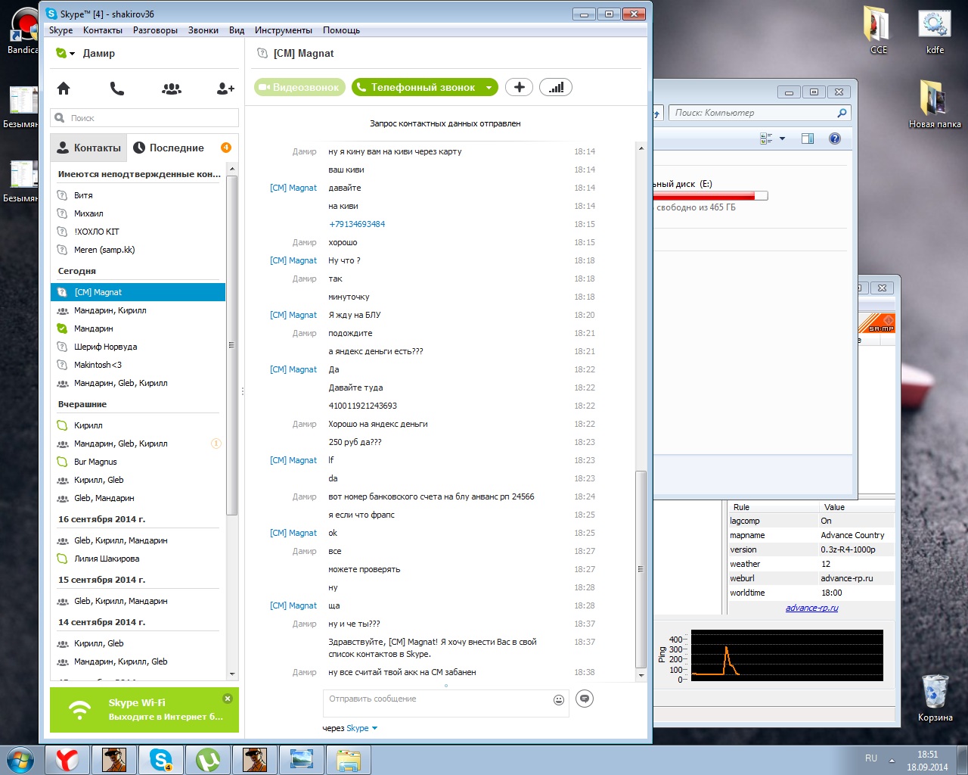Select contact Лилия Шакирова
Viewport: 968px width, 775px height.
point(138,559)
